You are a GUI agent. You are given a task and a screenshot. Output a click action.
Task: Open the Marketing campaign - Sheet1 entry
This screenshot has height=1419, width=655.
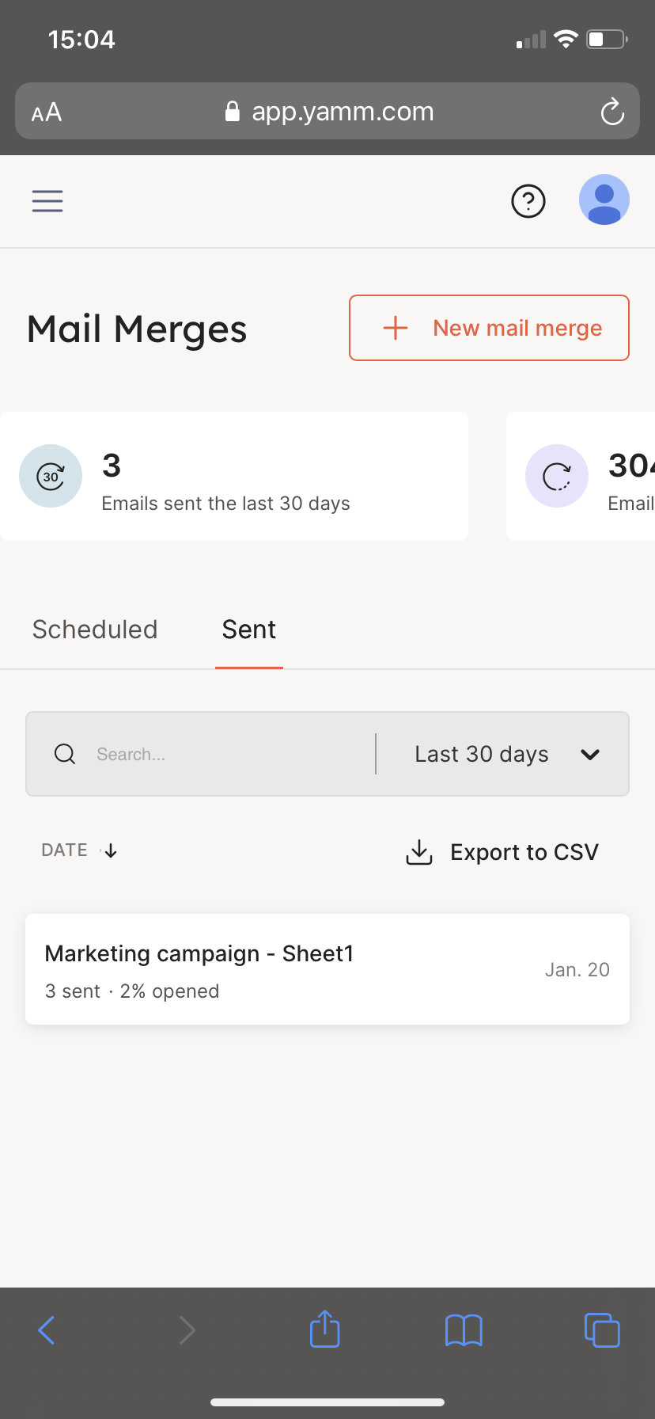(x=327, y=969)
